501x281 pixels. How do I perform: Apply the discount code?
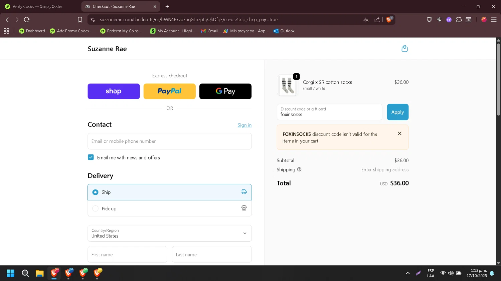click(x=397, y=112)
